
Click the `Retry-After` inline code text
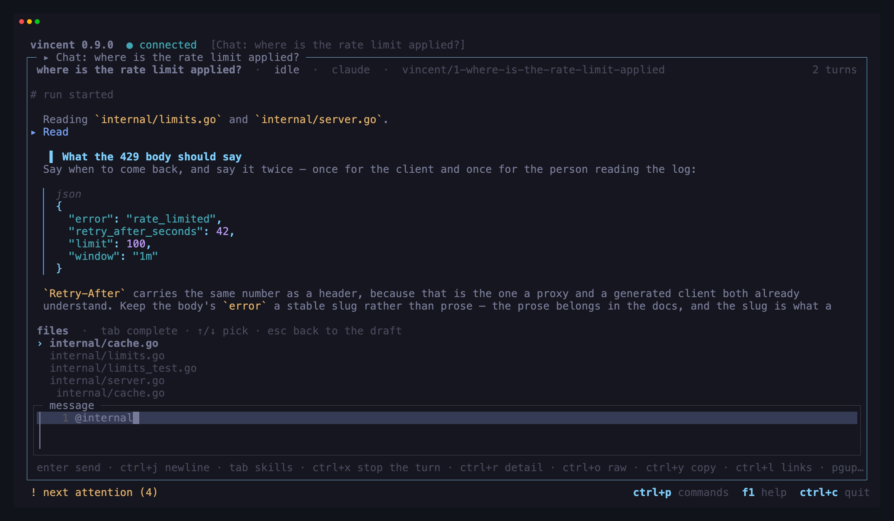[85, 294]
